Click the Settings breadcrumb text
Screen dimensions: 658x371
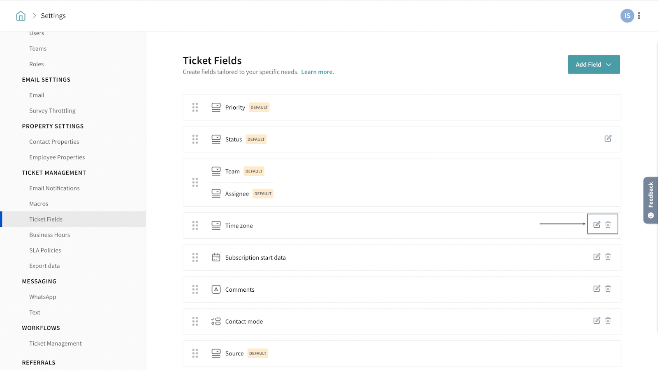[53, 16]
